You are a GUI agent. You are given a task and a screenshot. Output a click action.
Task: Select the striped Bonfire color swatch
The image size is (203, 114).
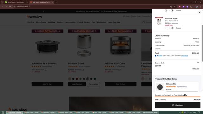click(x=88, y=79)
